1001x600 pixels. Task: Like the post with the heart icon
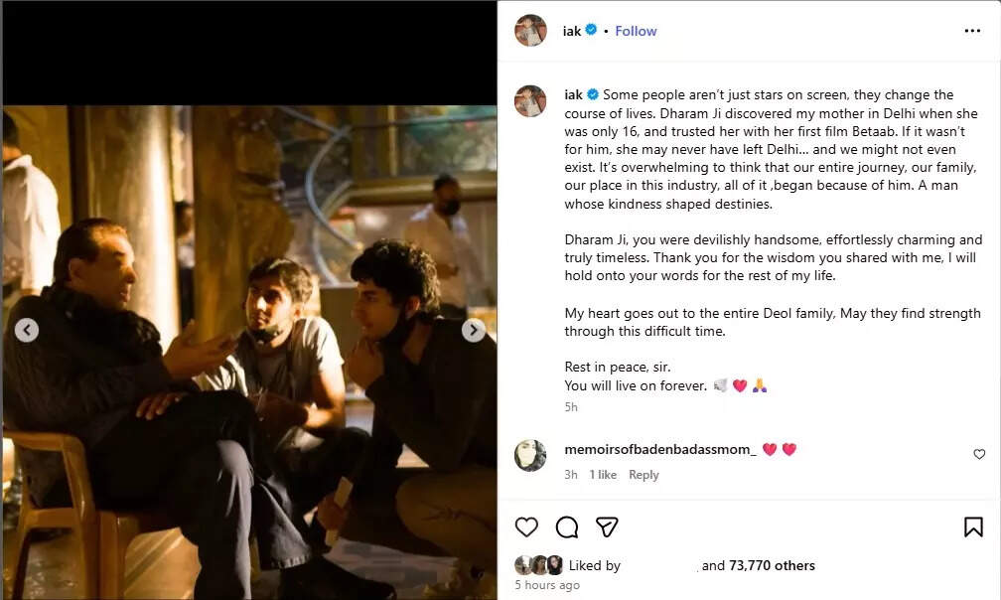point(526,526)
